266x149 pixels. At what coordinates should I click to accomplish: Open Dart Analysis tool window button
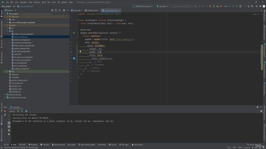tap(138, 145)
